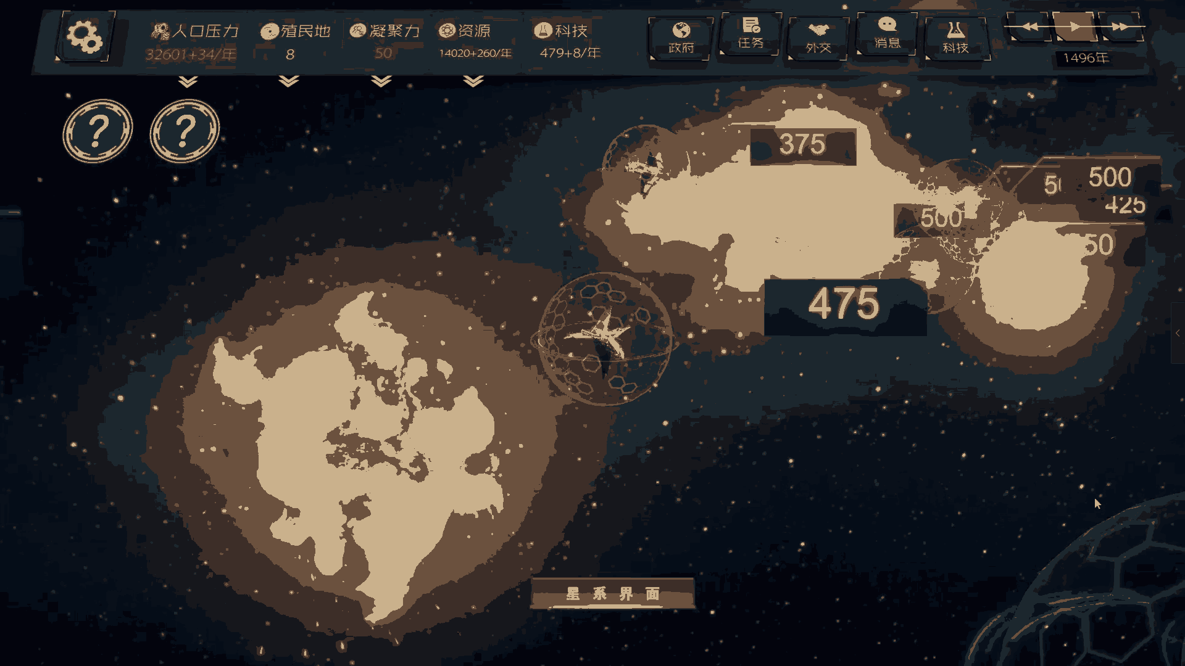Open the 任务 missions panel
The width and height of the screenshot is (1185, 666).
point(750,34)
